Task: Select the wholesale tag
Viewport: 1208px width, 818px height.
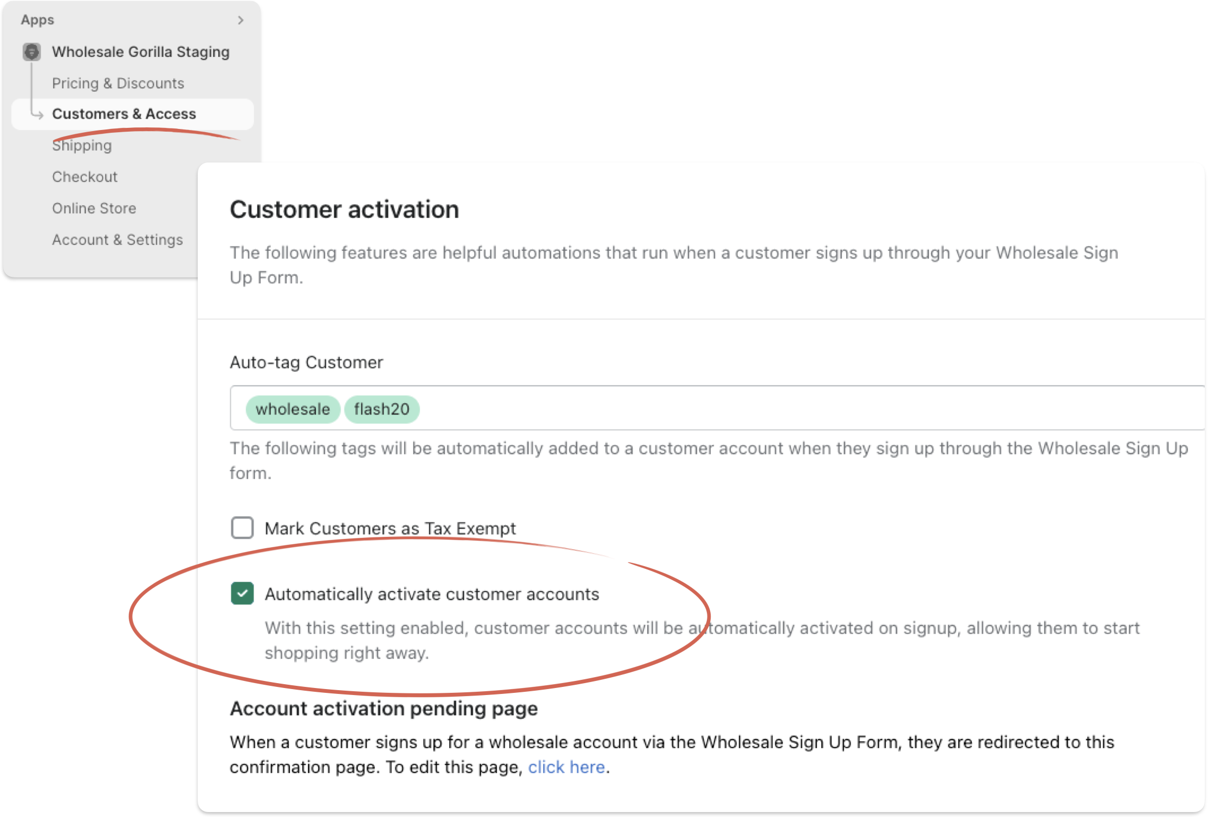Action: pyautogui.click(x=293, y=409)
